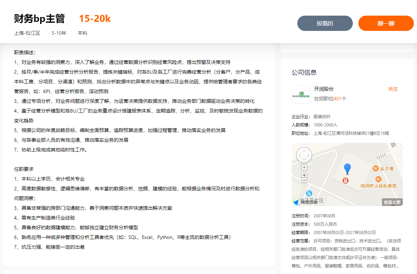The width and height of the screenshot is (417, 274).
Task: Click the company name 开润股份
Action: (x=323, y=89)
